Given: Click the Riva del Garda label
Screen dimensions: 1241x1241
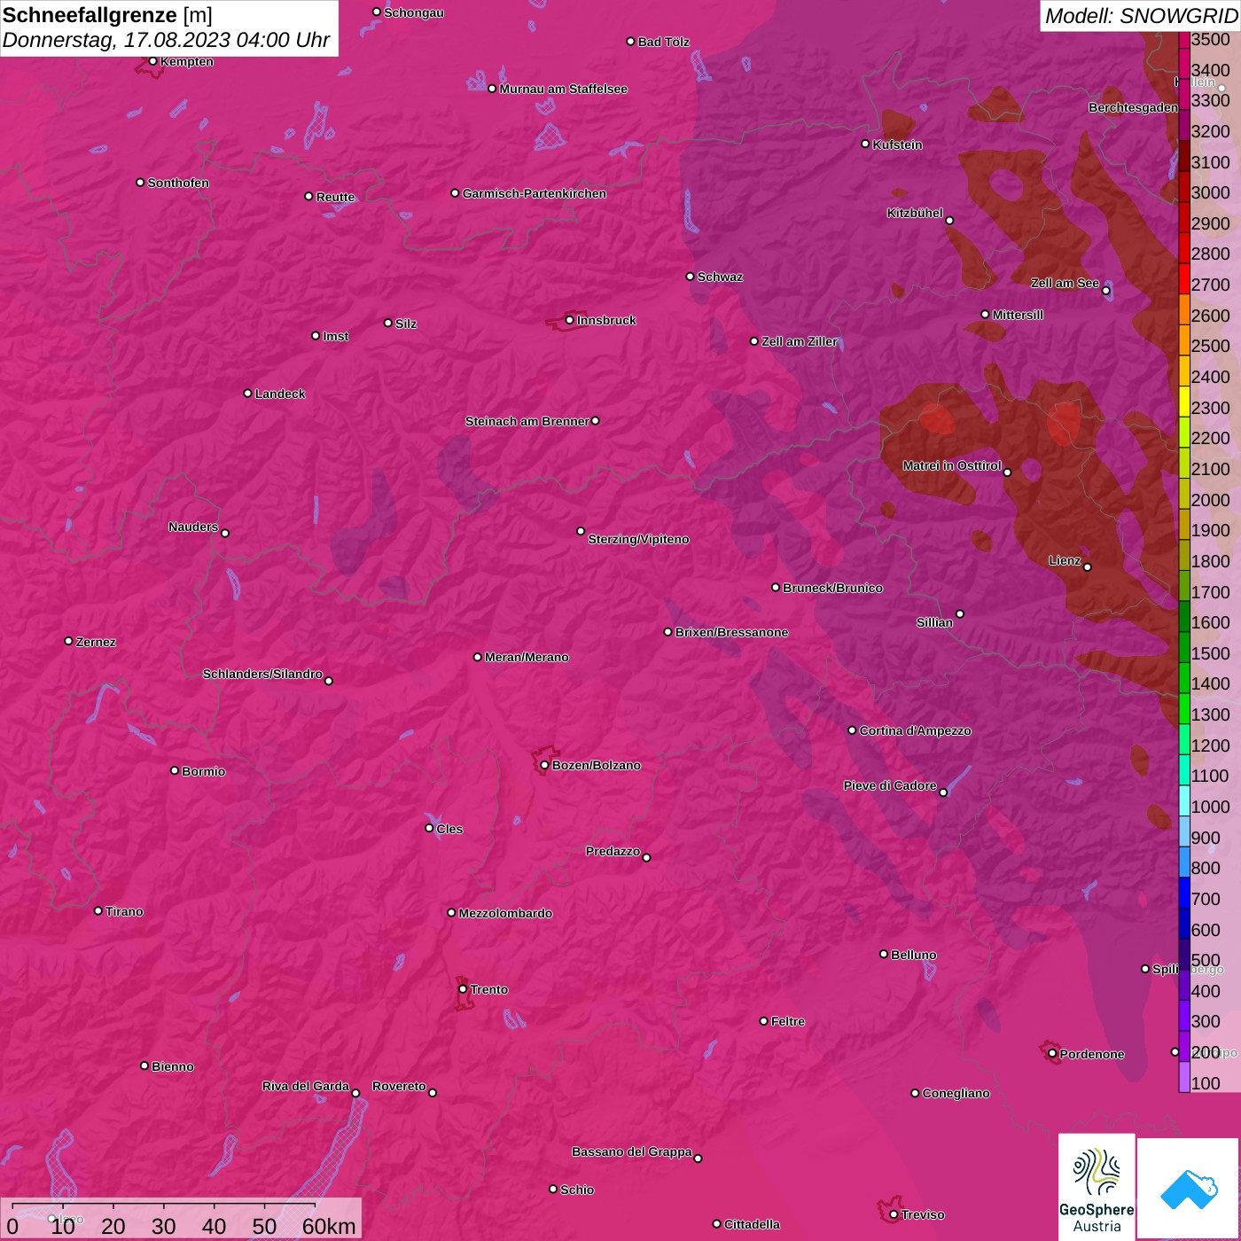Looking at the screenshot, I should click(x=306, y=1086).
